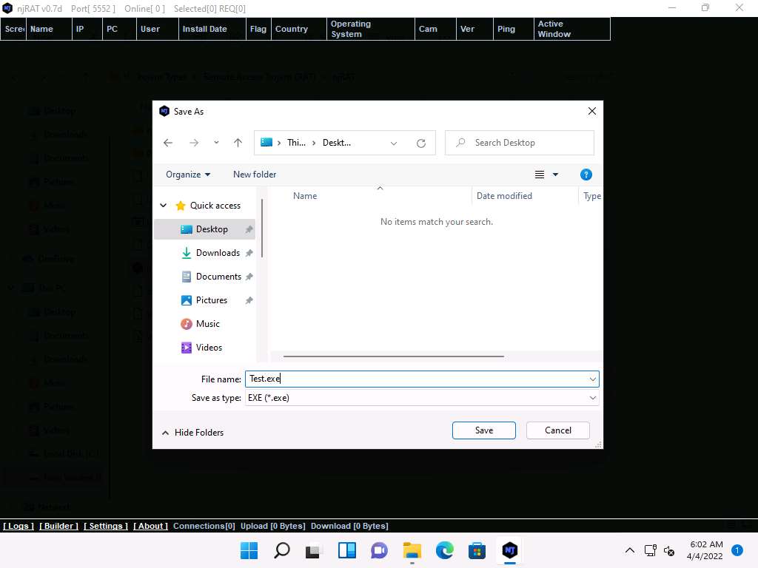Viewport: 758px width, 568px height.
Task: Click the Up one level arrow
Action: click(x=238, y=143)
